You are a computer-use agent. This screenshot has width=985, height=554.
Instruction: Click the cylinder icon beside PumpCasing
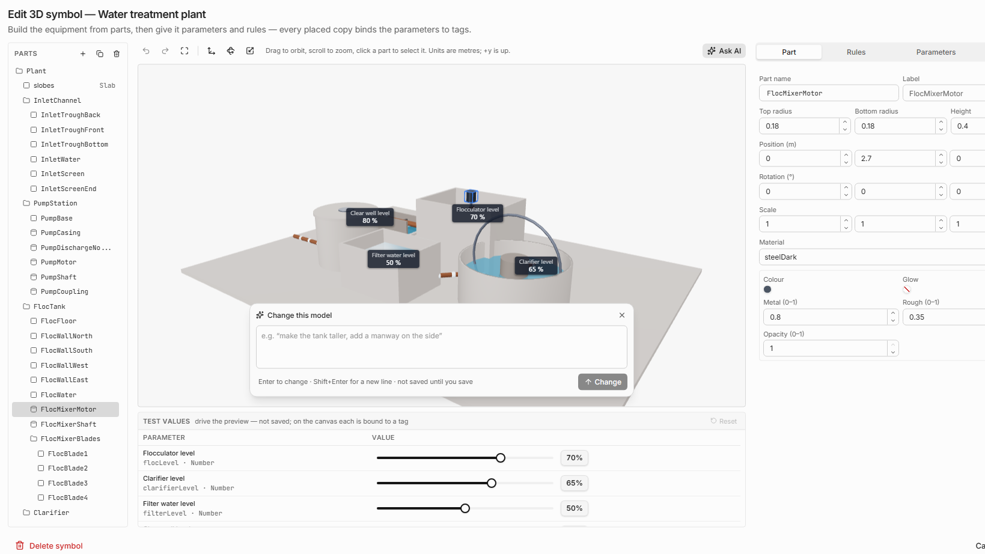click(34, 233)
